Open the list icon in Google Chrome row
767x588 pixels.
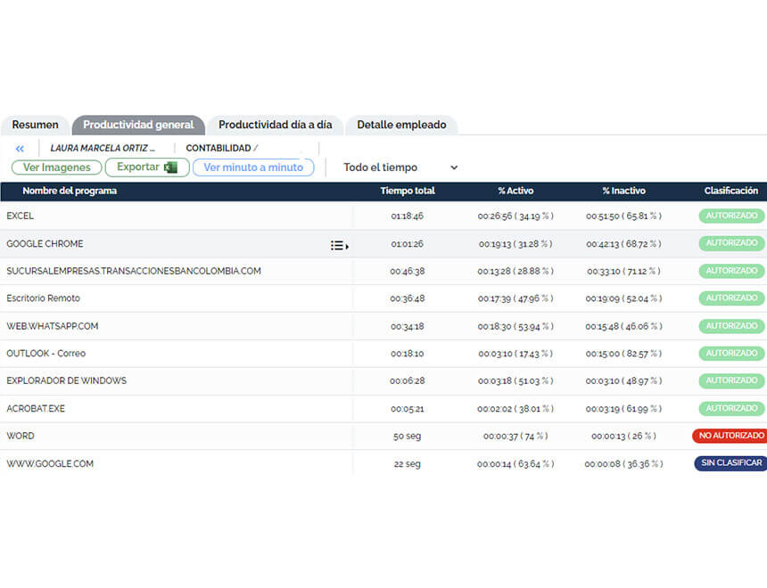tap(339, 245)
